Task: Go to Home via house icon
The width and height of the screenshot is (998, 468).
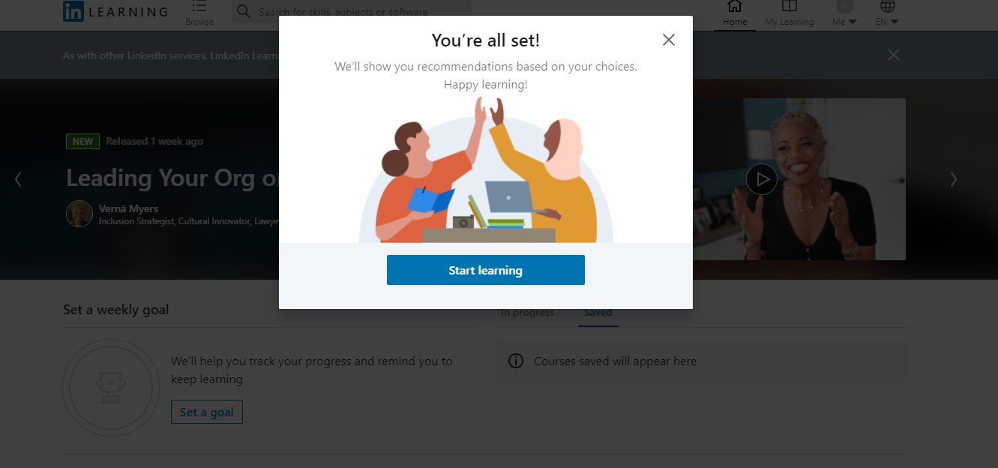Action: pyautogui.click(x=735, y=7)
